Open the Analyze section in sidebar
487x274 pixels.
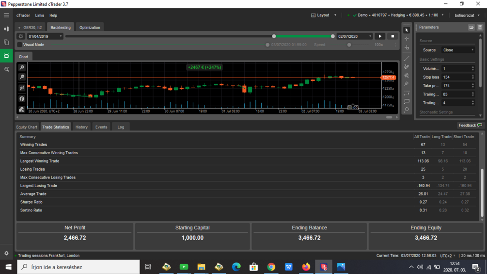[6, 69]
